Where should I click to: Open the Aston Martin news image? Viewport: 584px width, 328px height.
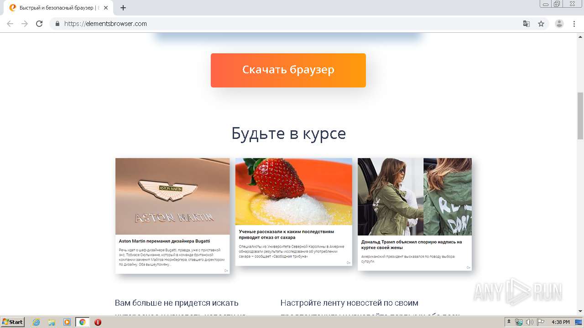(172, 196)
